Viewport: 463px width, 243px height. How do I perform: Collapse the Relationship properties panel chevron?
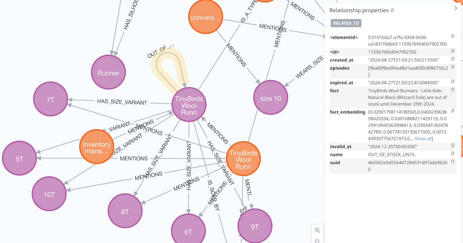click(x=456, y=8)
